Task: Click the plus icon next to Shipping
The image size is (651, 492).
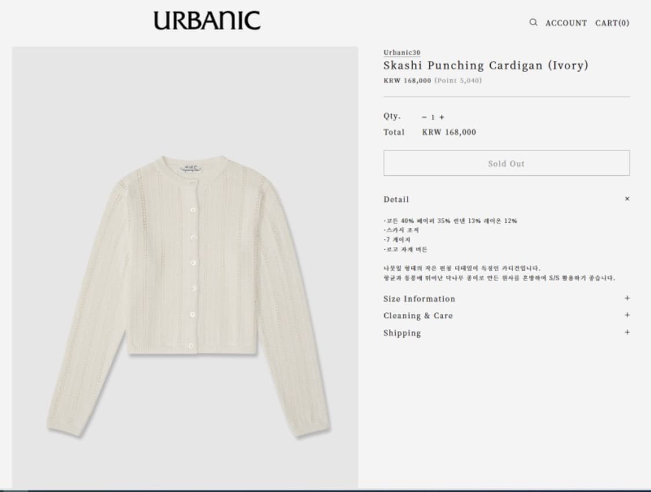Action: [627, 333]
